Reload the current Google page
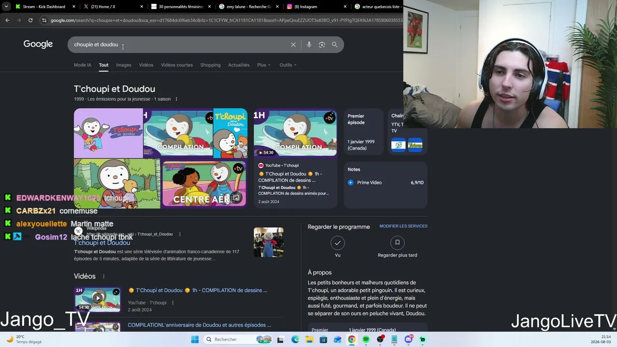 30,20
